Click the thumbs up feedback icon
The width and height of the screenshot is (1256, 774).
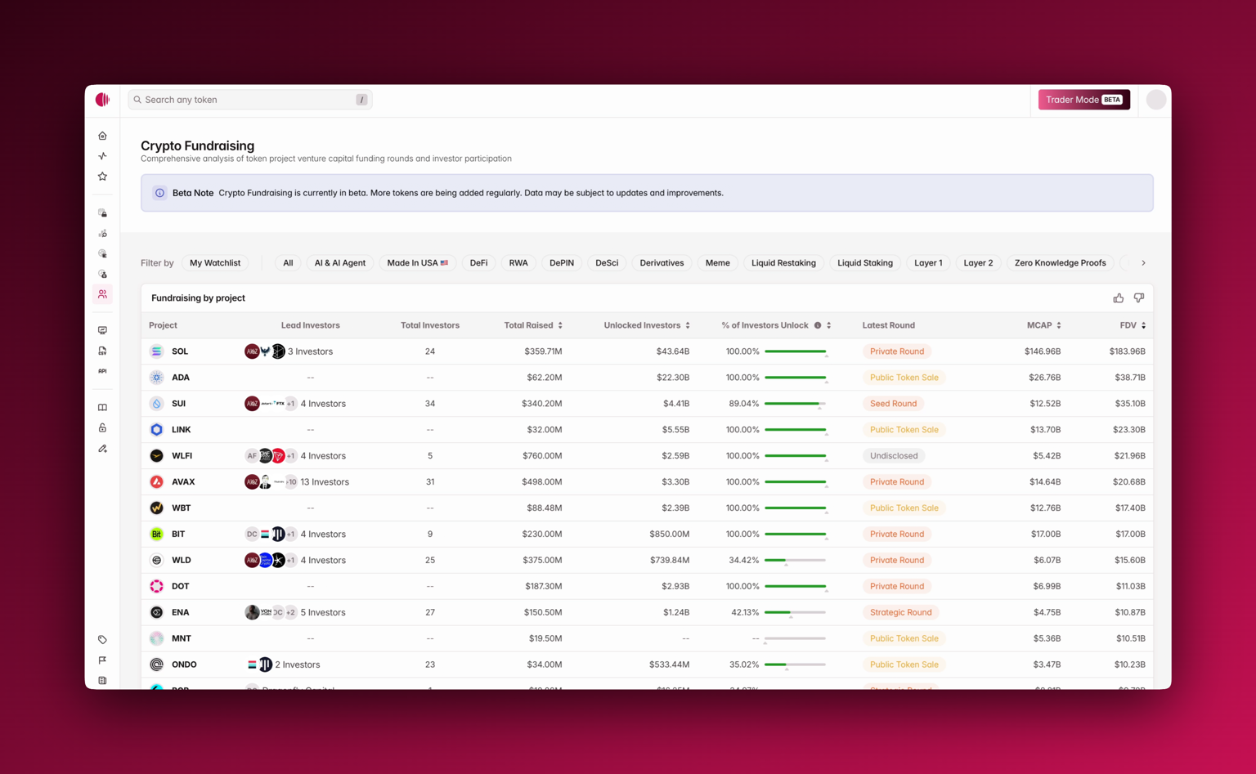tap(1118, 298)
